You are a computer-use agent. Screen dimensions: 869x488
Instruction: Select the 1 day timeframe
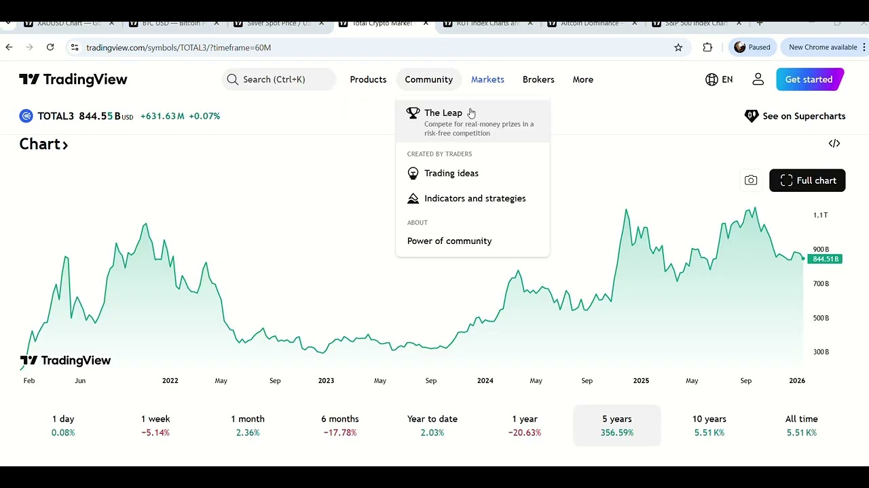(63, 426)
